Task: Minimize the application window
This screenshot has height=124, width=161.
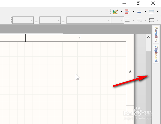Action: pyautogui.click(x=124, y=3)
